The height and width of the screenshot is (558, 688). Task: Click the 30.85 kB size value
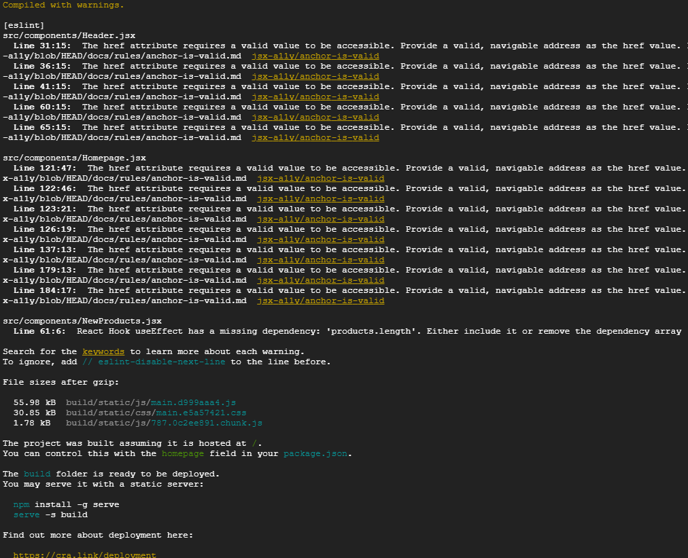point(35,413)
